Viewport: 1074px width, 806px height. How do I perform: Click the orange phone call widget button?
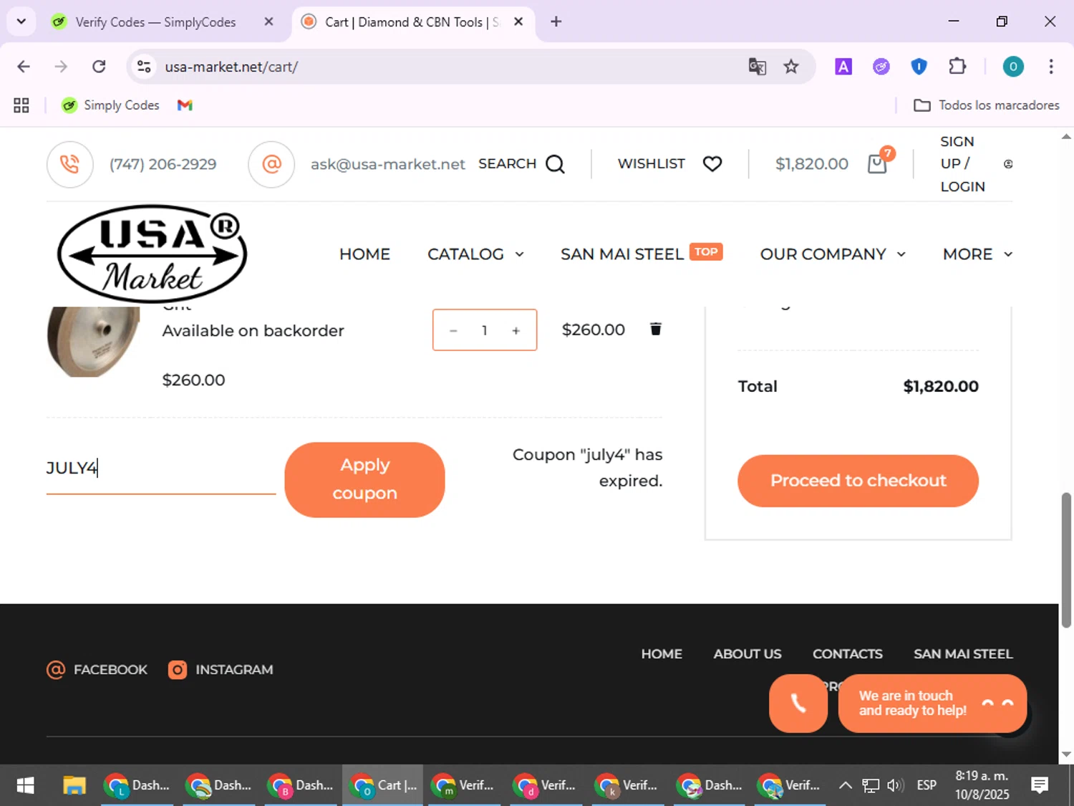click(x=798, y=703)
